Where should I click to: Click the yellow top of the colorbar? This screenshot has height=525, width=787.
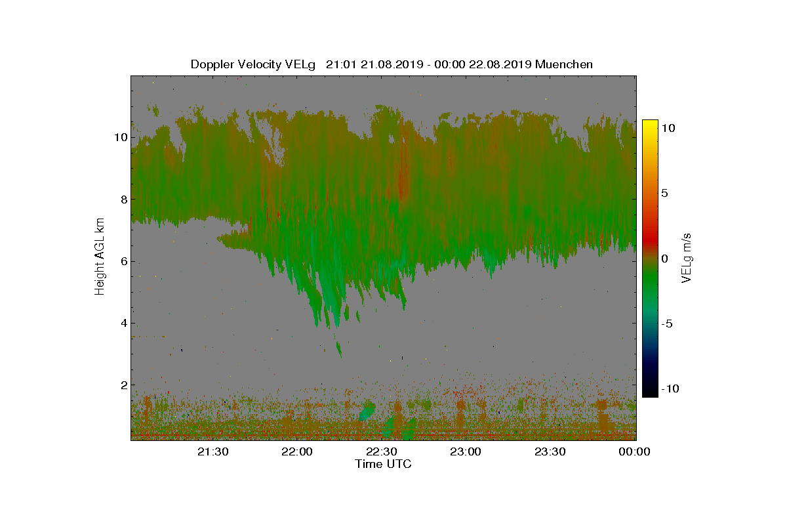pyautogui.click(x=649, y=126)
